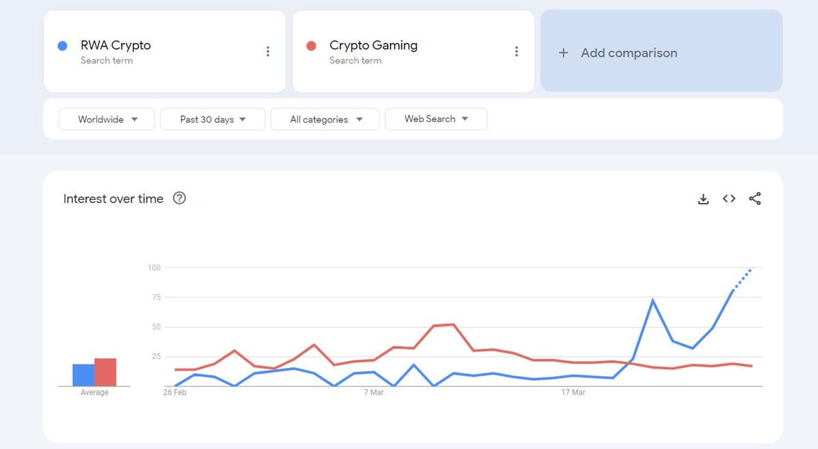Open the Web Search type dropdown
The width and height of the screenshot is (818, 449).
[x=436, y=119]
